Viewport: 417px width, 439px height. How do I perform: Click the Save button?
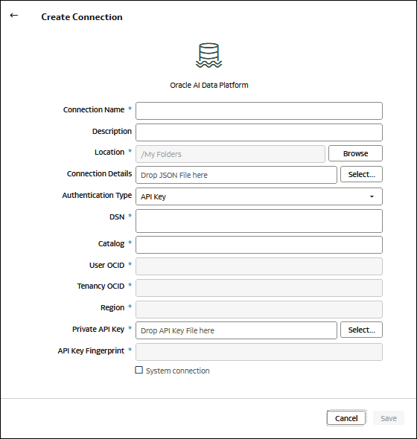389,418
